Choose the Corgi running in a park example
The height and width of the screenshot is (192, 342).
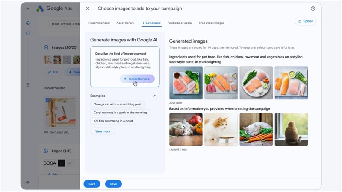click(x=120, y=113)
